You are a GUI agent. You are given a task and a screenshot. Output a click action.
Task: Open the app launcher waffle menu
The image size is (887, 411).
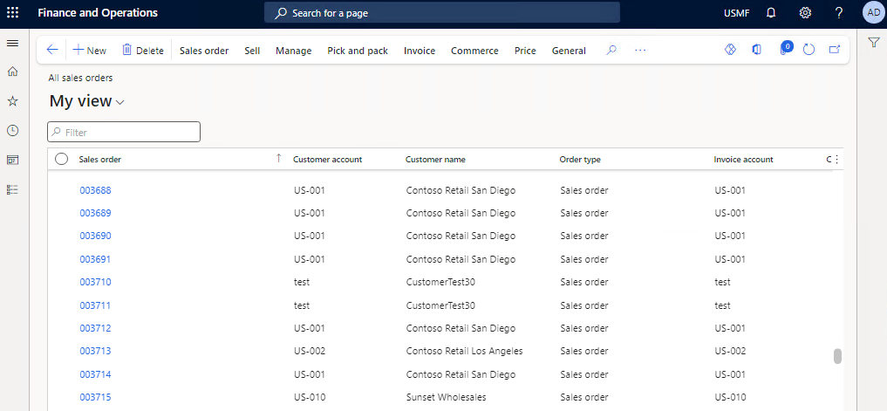[12, 12]
